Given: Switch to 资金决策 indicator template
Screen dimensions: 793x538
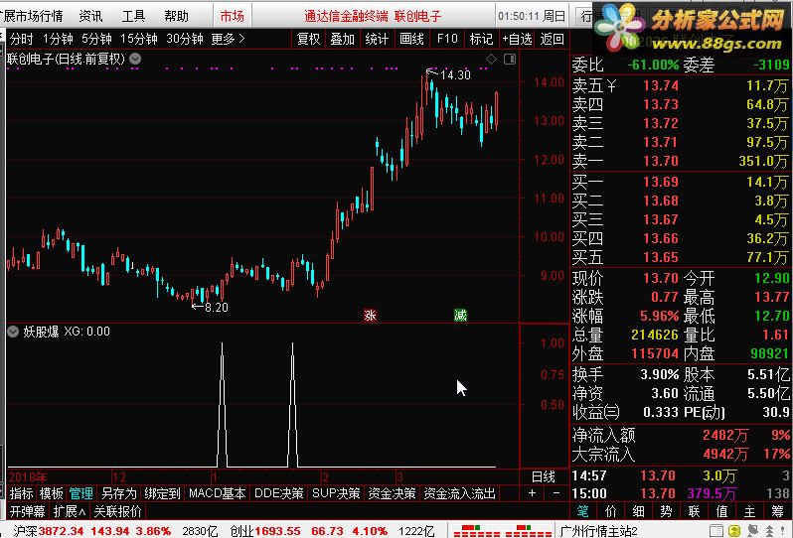Looking at the screenshot, I should (392, 493).
